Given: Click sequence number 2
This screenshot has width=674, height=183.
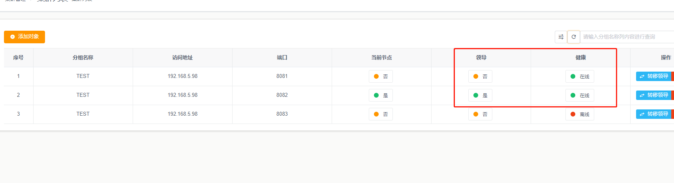Looking at the screenshot, I should point(18,95).
